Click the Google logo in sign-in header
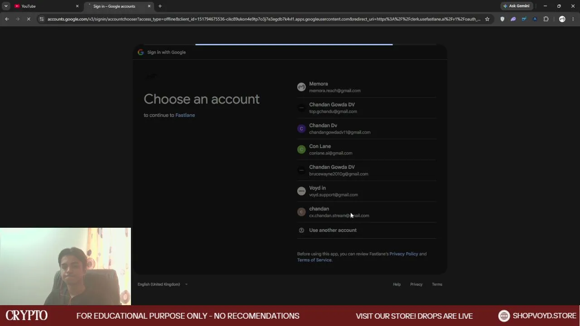580x326 pixels. tap(140, 52)
